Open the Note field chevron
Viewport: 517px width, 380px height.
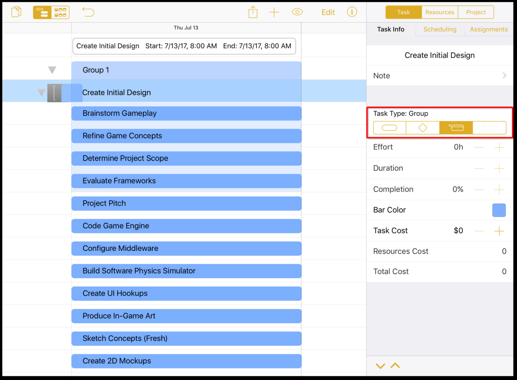point(504,76)
